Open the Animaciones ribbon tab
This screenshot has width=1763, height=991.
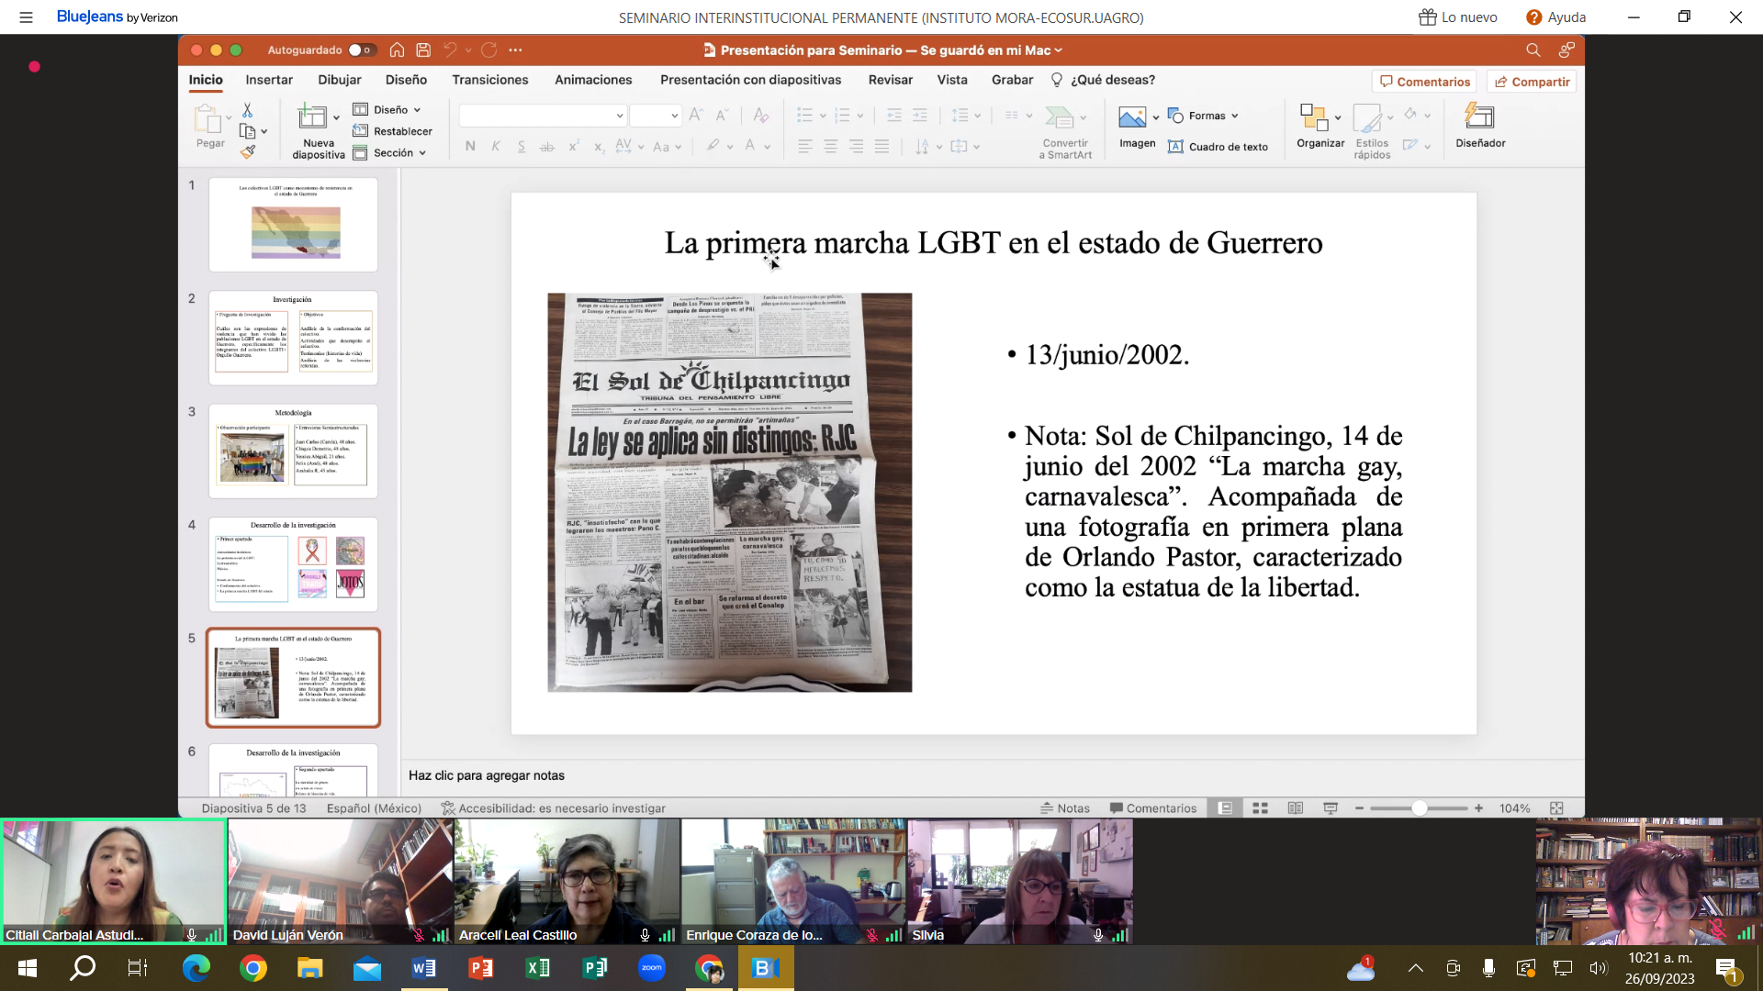tap(593, 80)
